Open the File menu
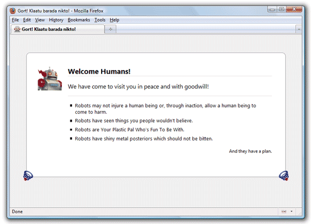Screen dimensions: 312x224 (x=15, y=20)
